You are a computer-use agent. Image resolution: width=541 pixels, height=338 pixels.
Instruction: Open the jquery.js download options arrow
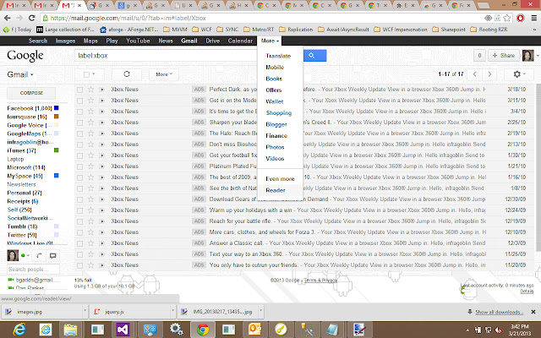coord(172,312)
